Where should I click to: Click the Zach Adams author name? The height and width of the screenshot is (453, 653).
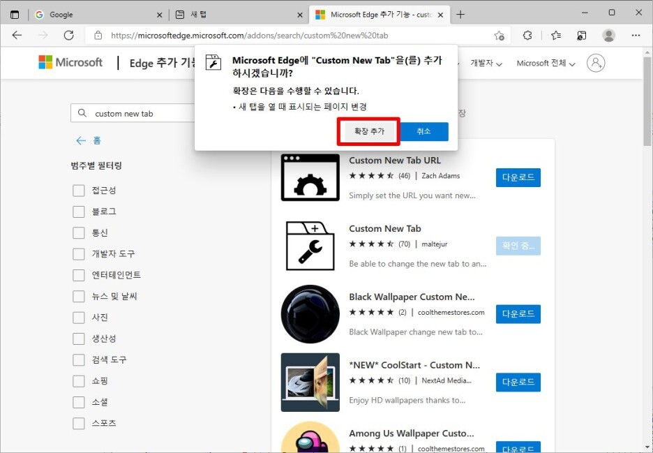tap(441, 176)
